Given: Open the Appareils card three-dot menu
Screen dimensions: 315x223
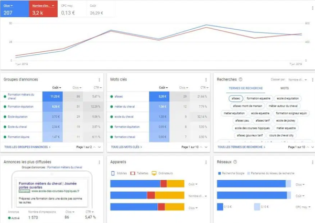Looking at the screenshot, I should (206, 162).
